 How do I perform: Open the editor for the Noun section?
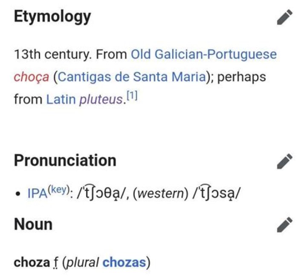pyautogui.click(x=285, y=225)
